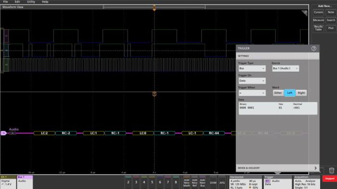The width and height of the screenshot is (337, 189).
Task: Open the Utility menu
Action: 31,2
